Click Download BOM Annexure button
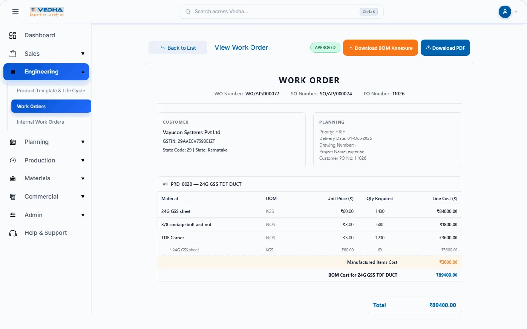The width and height of the screenshot is (527, 329). [380, 48]
